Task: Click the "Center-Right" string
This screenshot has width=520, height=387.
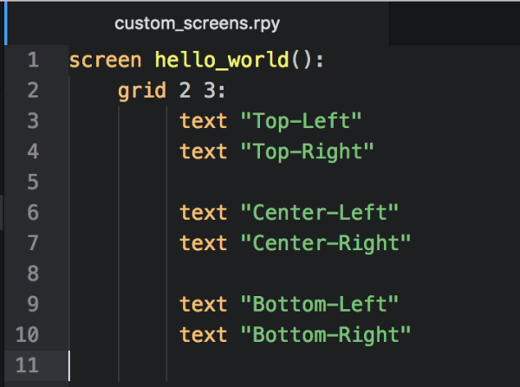Action: (x=324, y=242)
